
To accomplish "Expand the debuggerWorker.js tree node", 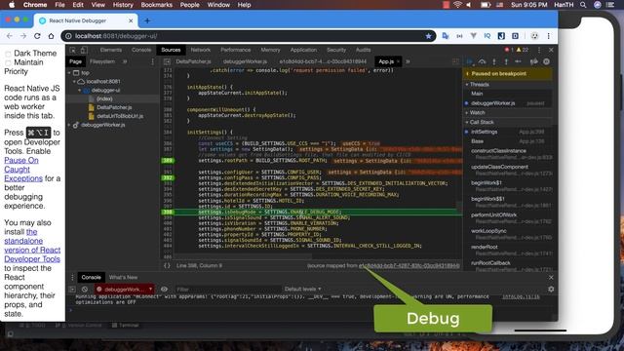I will click(69, 125).
